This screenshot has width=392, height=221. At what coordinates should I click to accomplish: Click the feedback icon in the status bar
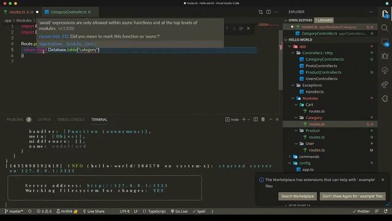click(377, 211)
